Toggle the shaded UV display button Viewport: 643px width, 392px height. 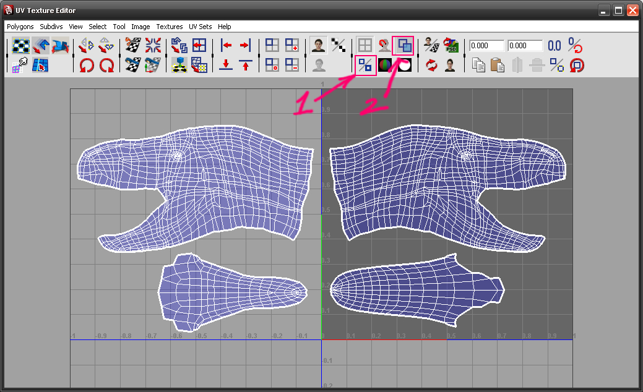[403, 45]
